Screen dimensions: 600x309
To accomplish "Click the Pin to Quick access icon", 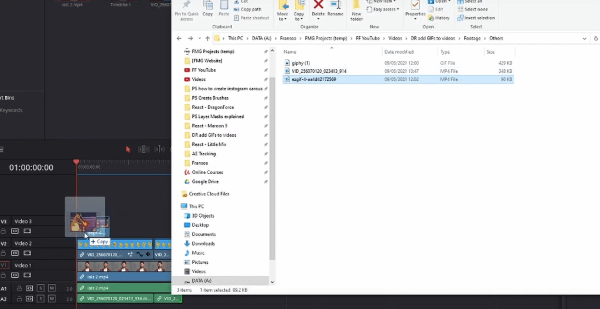I will pyautogui.click(x=186, y=5).
